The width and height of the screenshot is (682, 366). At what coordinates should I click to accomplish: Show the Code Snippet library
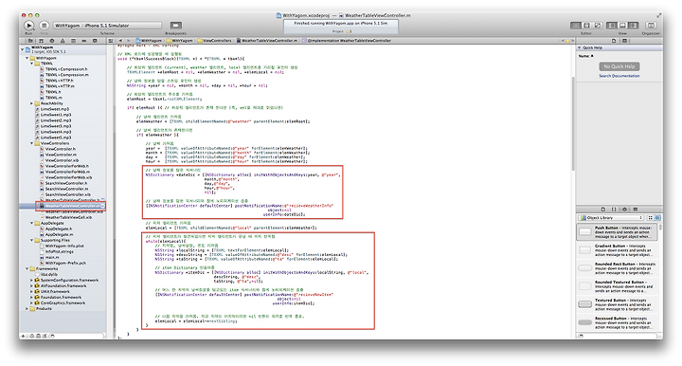(614, 210)
